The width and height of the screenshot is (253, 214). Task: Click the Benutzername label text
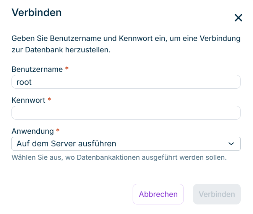pyautogui.click(x=37, y=69)
